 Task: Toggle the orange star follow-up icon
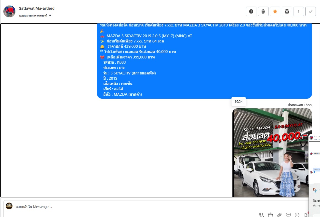pyautogui.click(x=275, y=11)
